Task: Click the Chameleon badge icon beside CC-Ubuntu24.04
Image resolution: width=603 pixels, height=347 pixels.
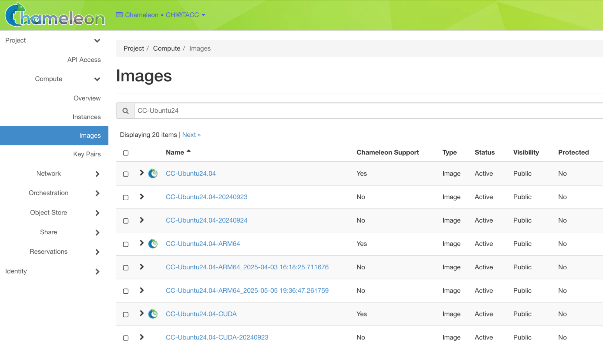Action: (153, 173)
